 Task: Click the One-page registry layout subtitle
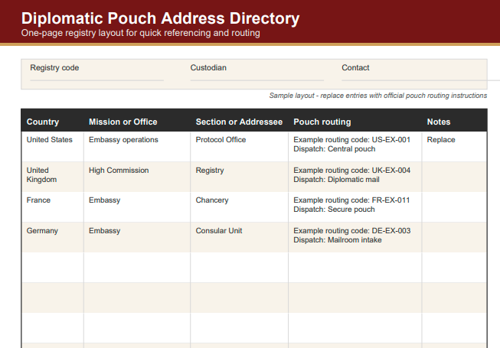point(141,33)
